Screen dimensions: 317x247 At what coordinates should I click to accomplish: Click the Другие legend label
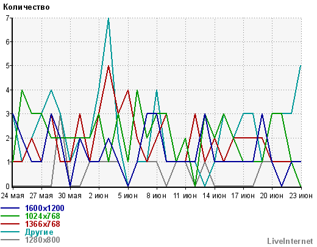pos(39,232)
